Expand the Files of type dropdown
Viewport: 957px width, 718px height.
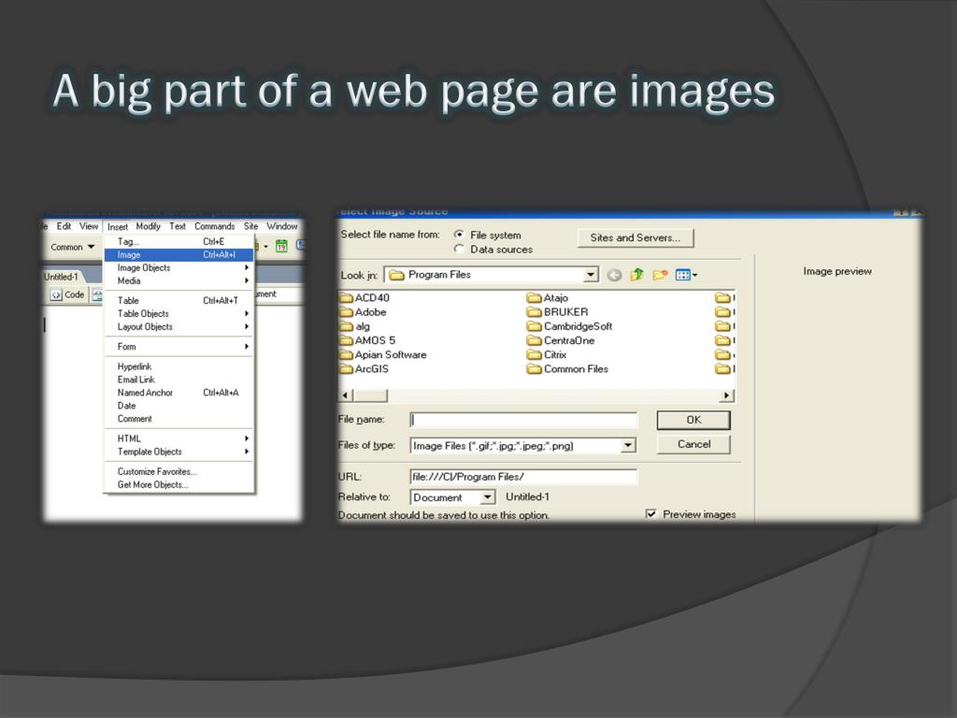tap(628, 446)
